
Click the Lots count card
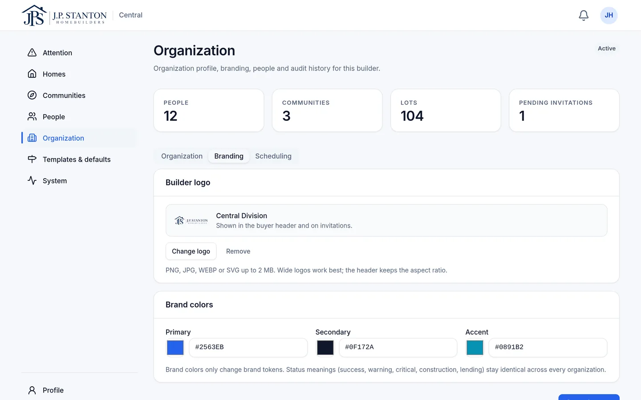[446, 110]
